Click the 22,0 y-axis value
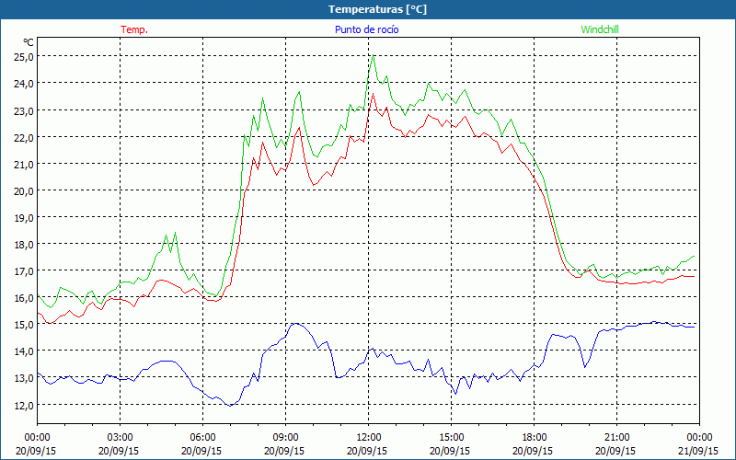This screenshot has height=460, width=736. coord(24,137)
